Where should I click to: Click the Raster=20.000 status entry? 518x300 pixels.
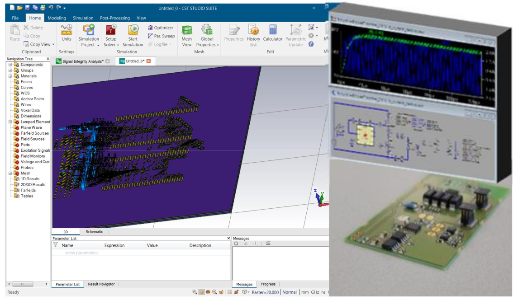coord(265,292)
